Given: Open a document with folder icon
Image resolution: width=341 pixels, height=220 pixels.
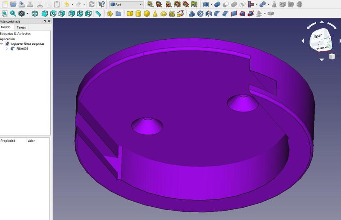Looking at the screenshot, I should [13, 4].
